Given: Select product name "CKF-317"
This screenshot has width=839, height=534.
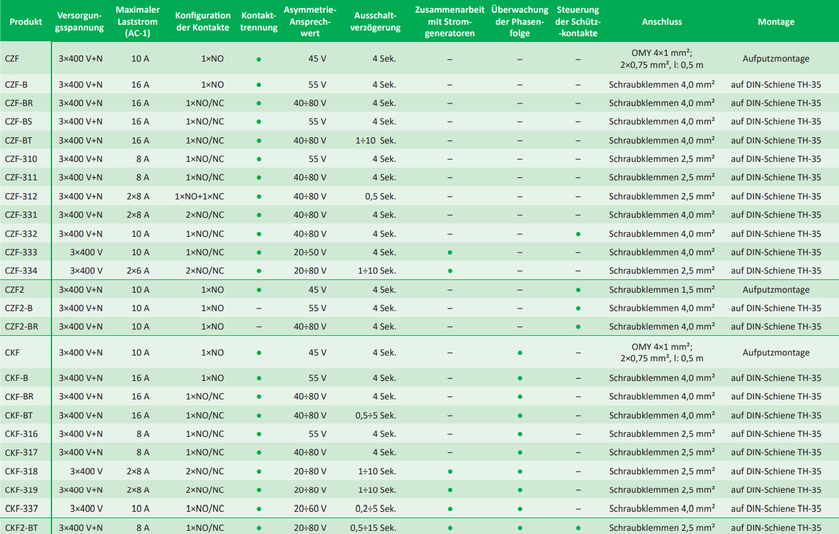Looking at the screenshot, I should [x=21, y=453].
